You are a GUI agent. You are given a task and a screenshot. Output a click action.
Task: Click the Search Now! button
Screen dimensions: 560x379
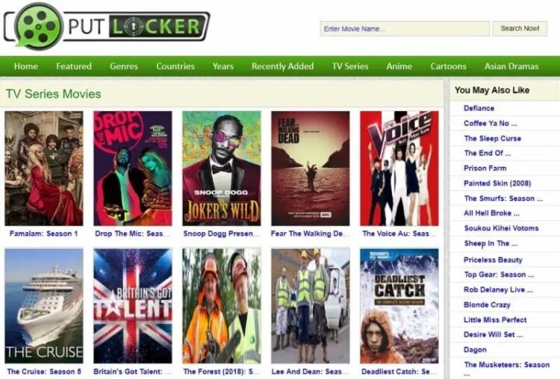[520, 28]
